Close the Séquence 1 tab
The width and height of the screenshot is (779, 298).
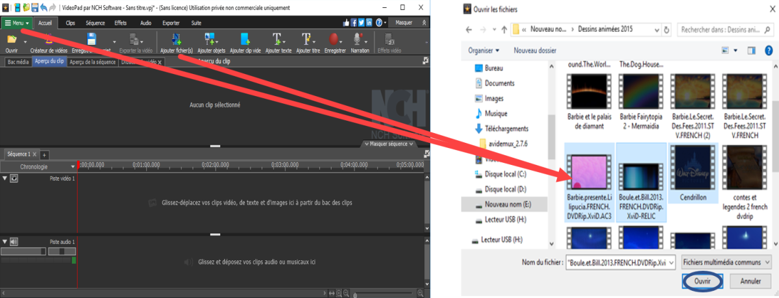pos(35,155)
